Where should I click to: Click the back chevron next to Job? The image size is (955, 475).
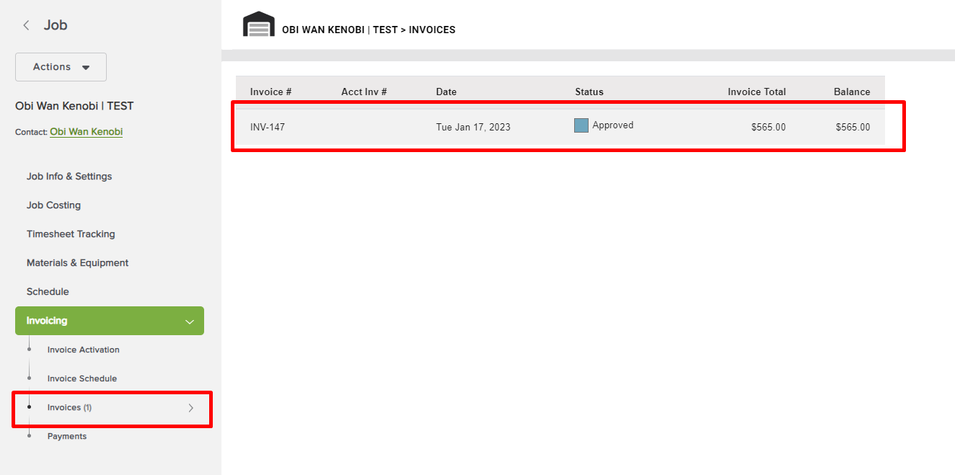tap(26, 24)
